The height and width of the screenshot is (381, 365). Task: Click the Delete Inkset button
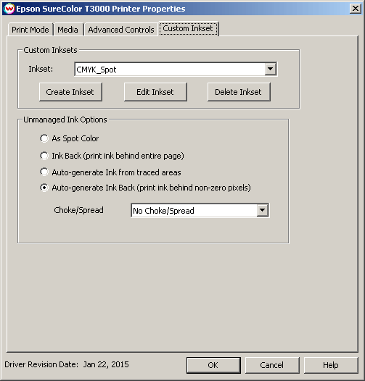point(239,92)
